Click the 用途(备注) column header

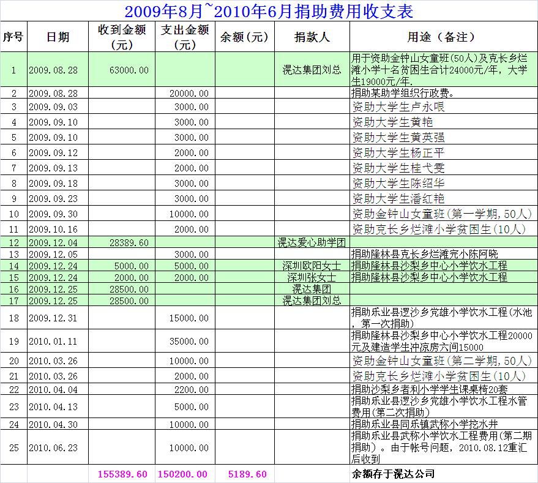point(444,37)
